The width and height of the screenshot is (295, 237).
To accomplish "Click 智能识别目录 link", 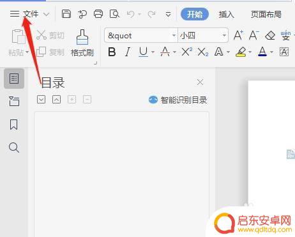I will 178,100.
